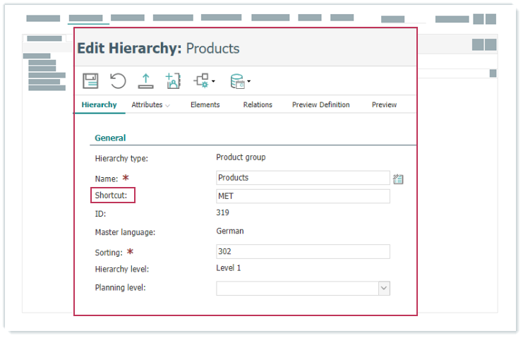523x338 pixels.
Task: Click the General section heading
Action: pyautogui.click(x=110, y=138)
